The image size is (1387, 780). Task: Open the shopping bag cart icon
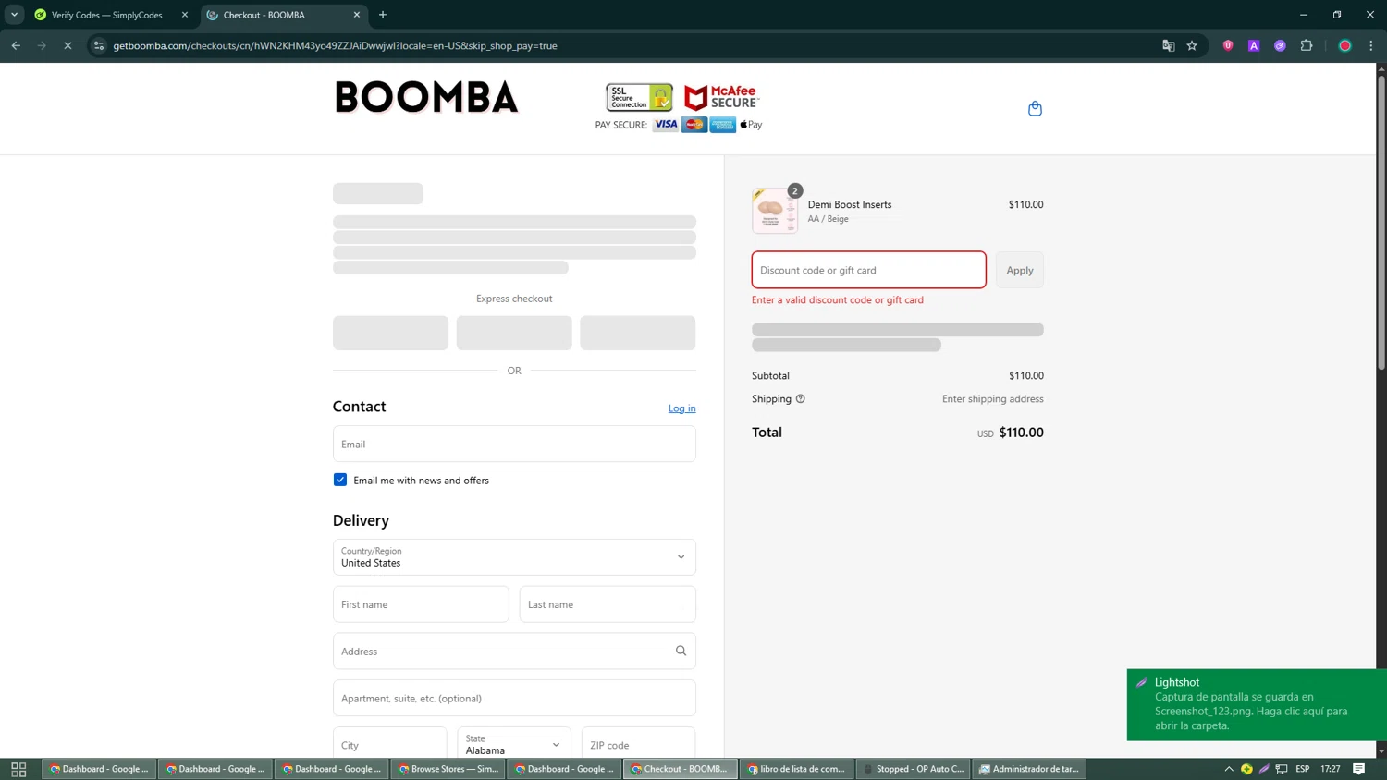pyautogui.click(x=1035, y=109)
